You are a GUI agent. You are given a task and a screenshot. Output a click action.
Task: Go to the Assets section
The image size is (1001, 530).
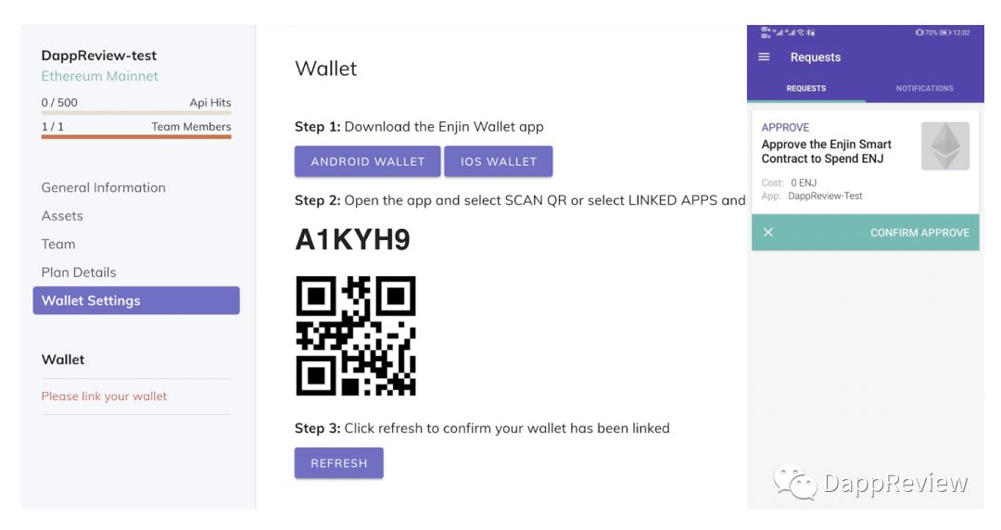(62, 216)
